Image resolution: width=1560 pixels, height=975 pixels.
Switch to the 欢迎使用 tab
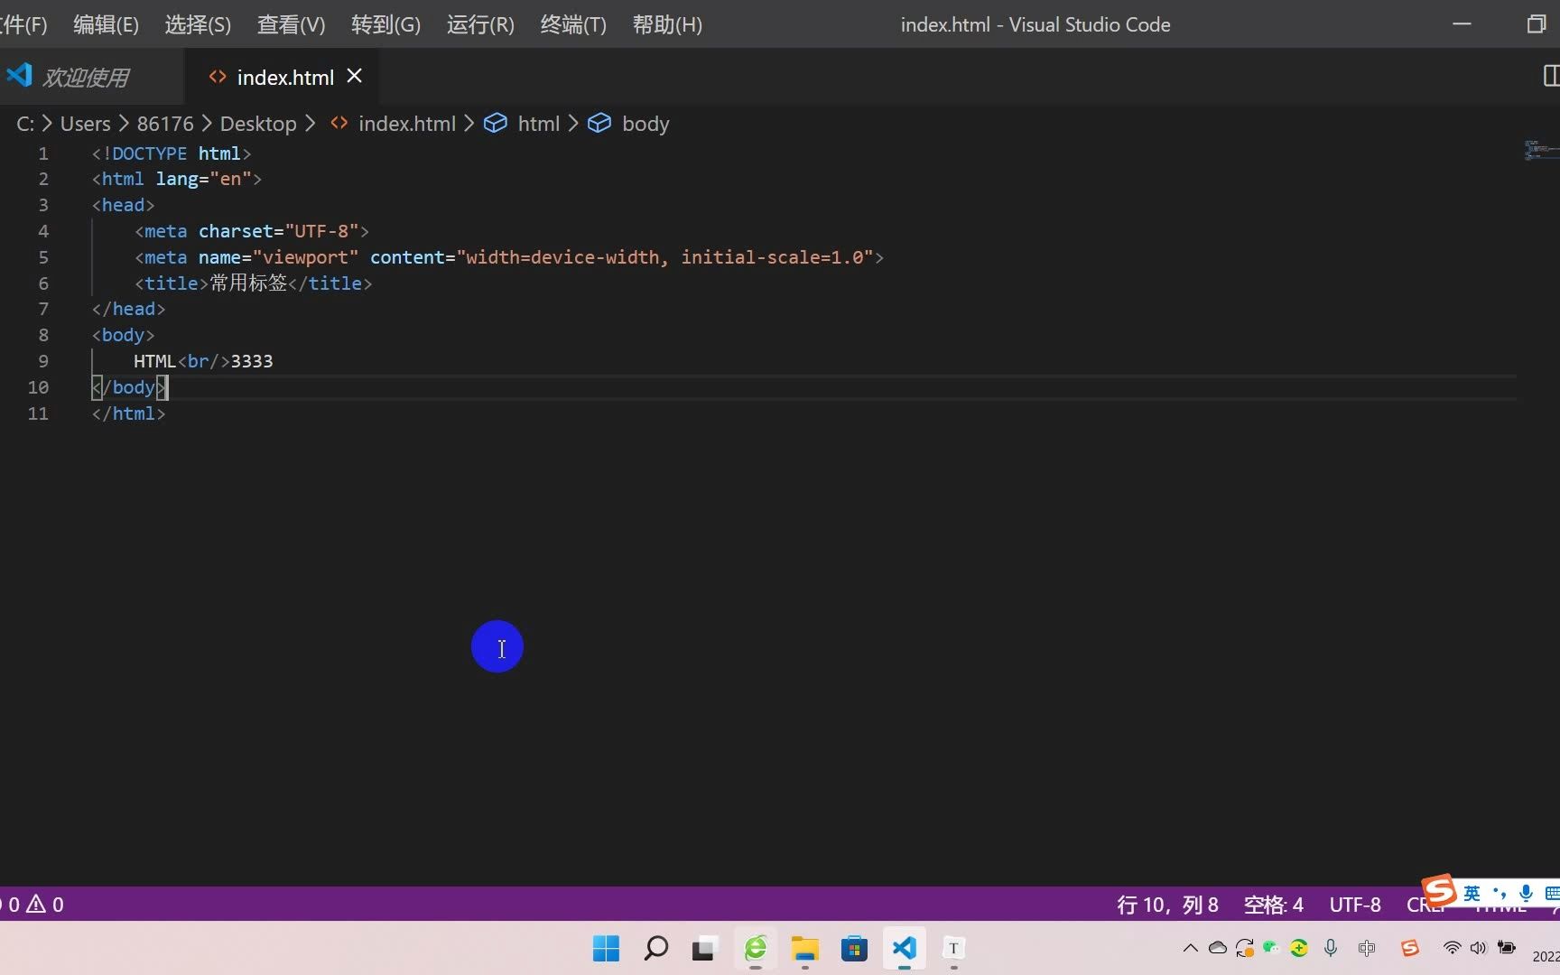[x=86, y=77]
